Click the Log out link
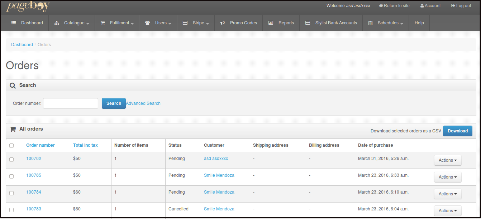Screen dimensions: 481x219 point(461,6)
